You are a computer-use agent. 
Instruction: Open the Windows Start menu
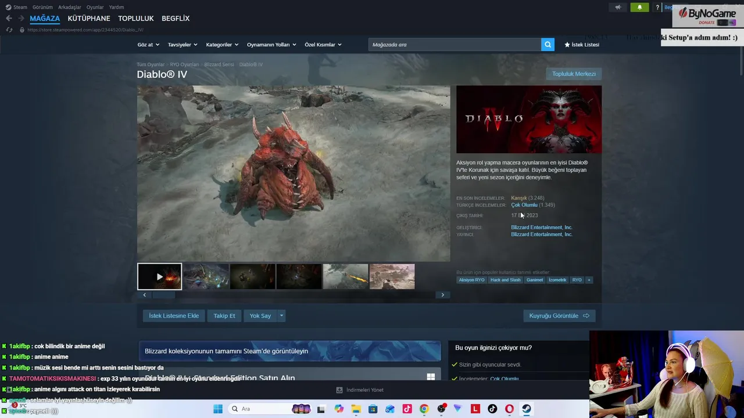pyautogui.click(x=218, y=409)
